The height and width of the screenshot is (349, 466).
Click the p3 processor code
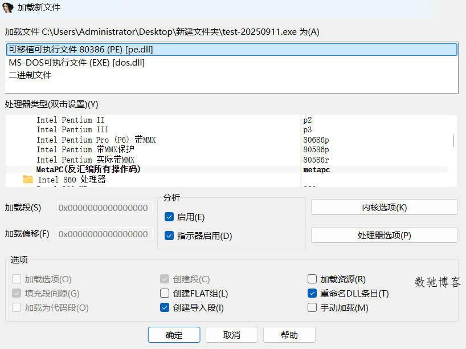click(308, 129)
